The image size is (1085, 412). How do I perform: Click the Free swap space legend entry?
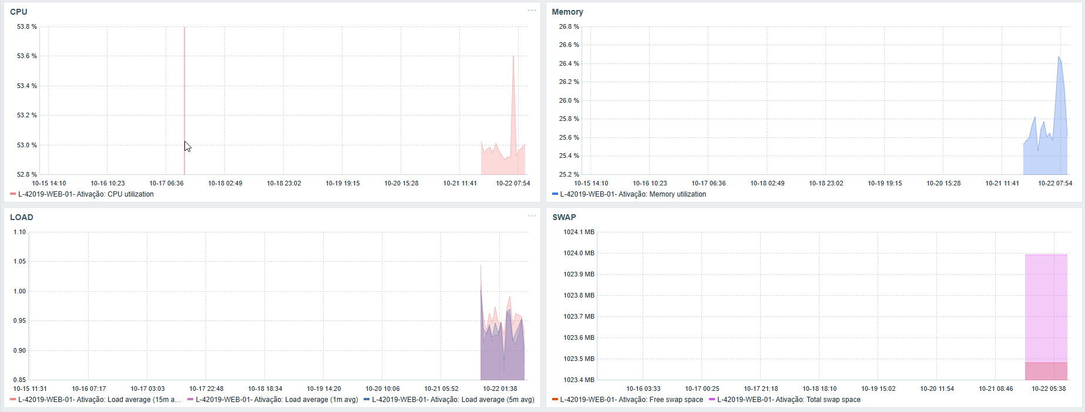click(x=631, y=400)
